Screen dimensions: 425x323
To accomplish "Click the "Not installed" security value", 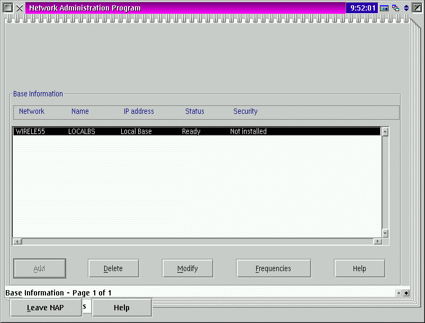I will pos(248,131).
